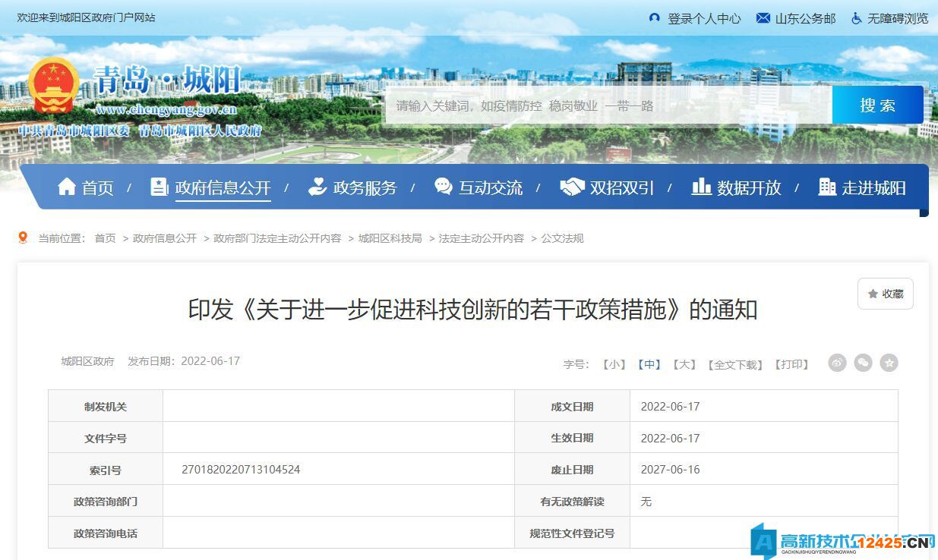Image resolution: width=938 pixels, height=560 pixels.
Task: Share the article via WeChat icon
Action: coord(863,363)
